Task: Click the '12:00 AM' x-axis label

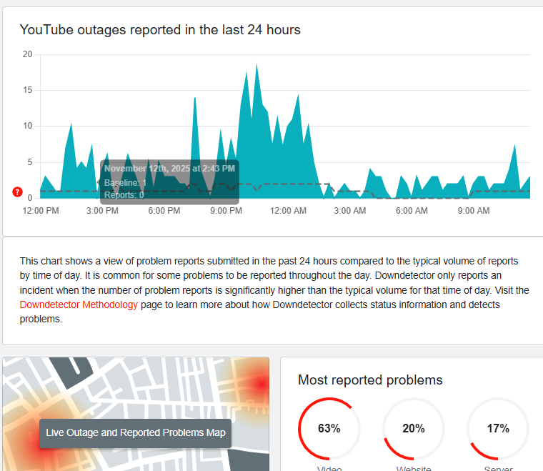Action: click(x=288, y=211)
